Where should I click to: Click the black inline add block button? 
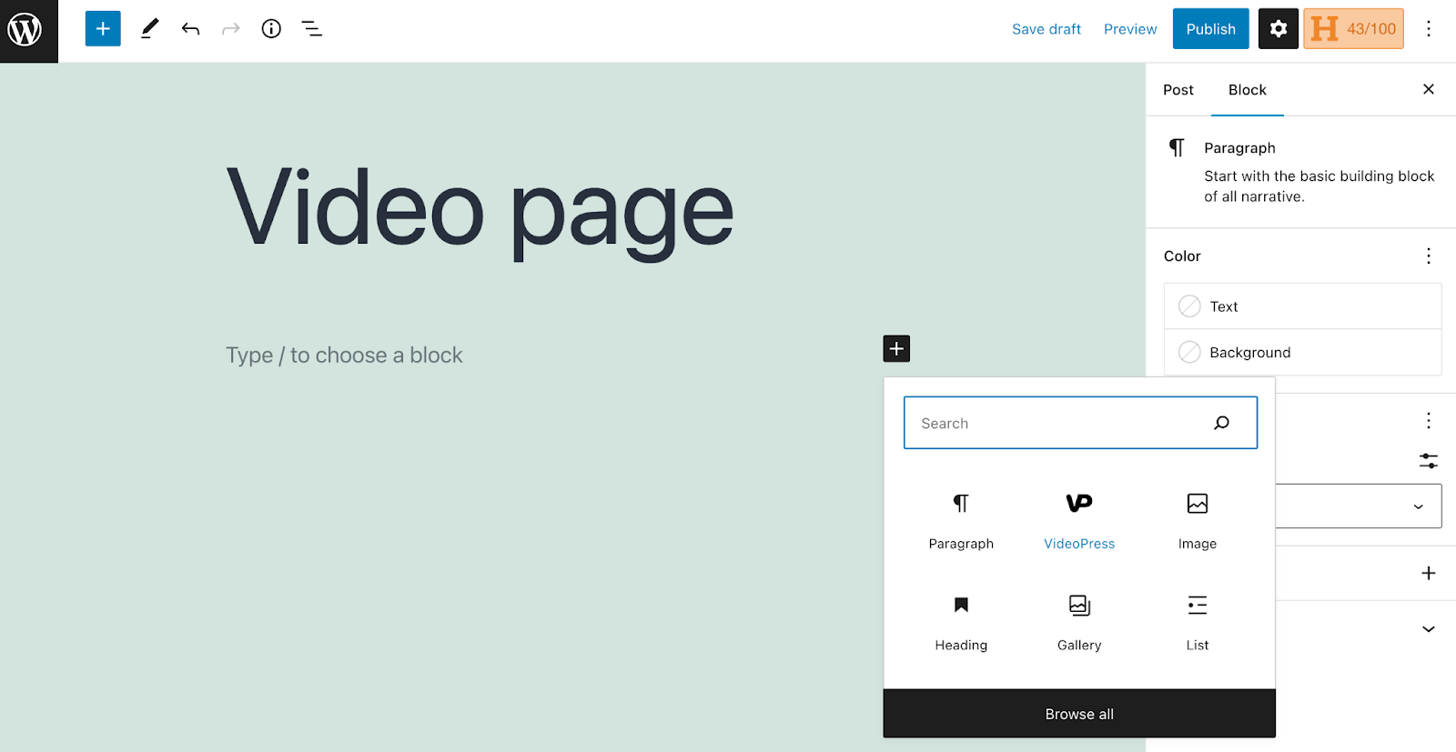point(896,349)
